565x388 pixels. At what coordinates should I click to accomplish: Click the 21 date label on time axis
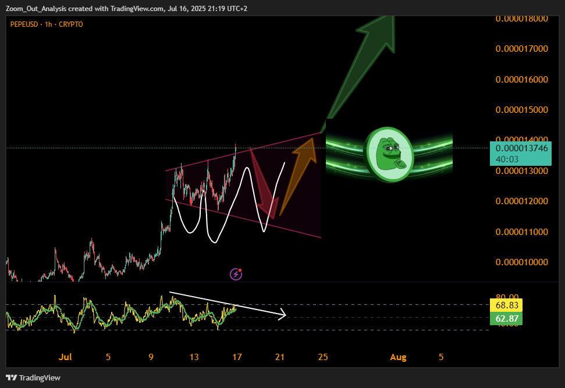coord(280,357)
